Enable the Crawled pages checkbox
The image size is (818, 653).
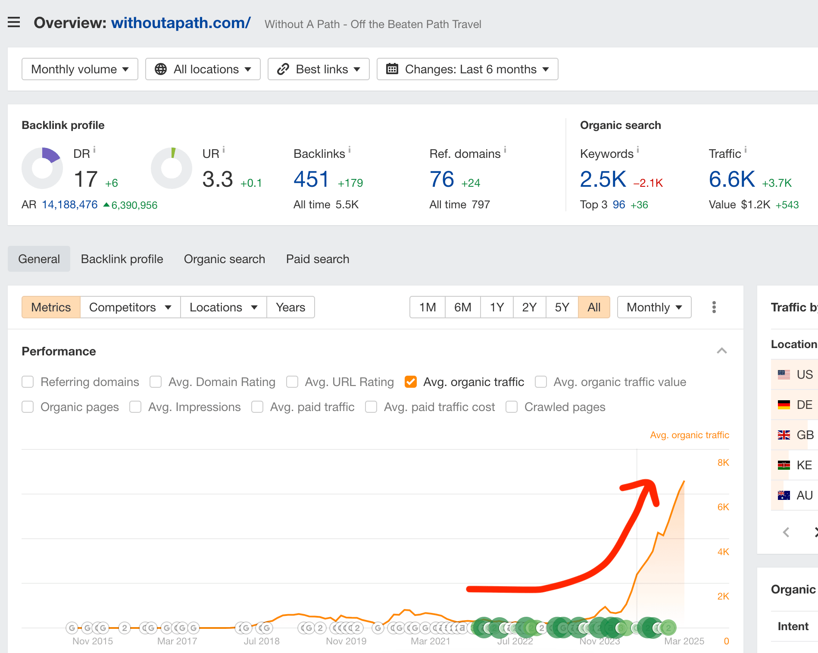[x=512, y=407]
